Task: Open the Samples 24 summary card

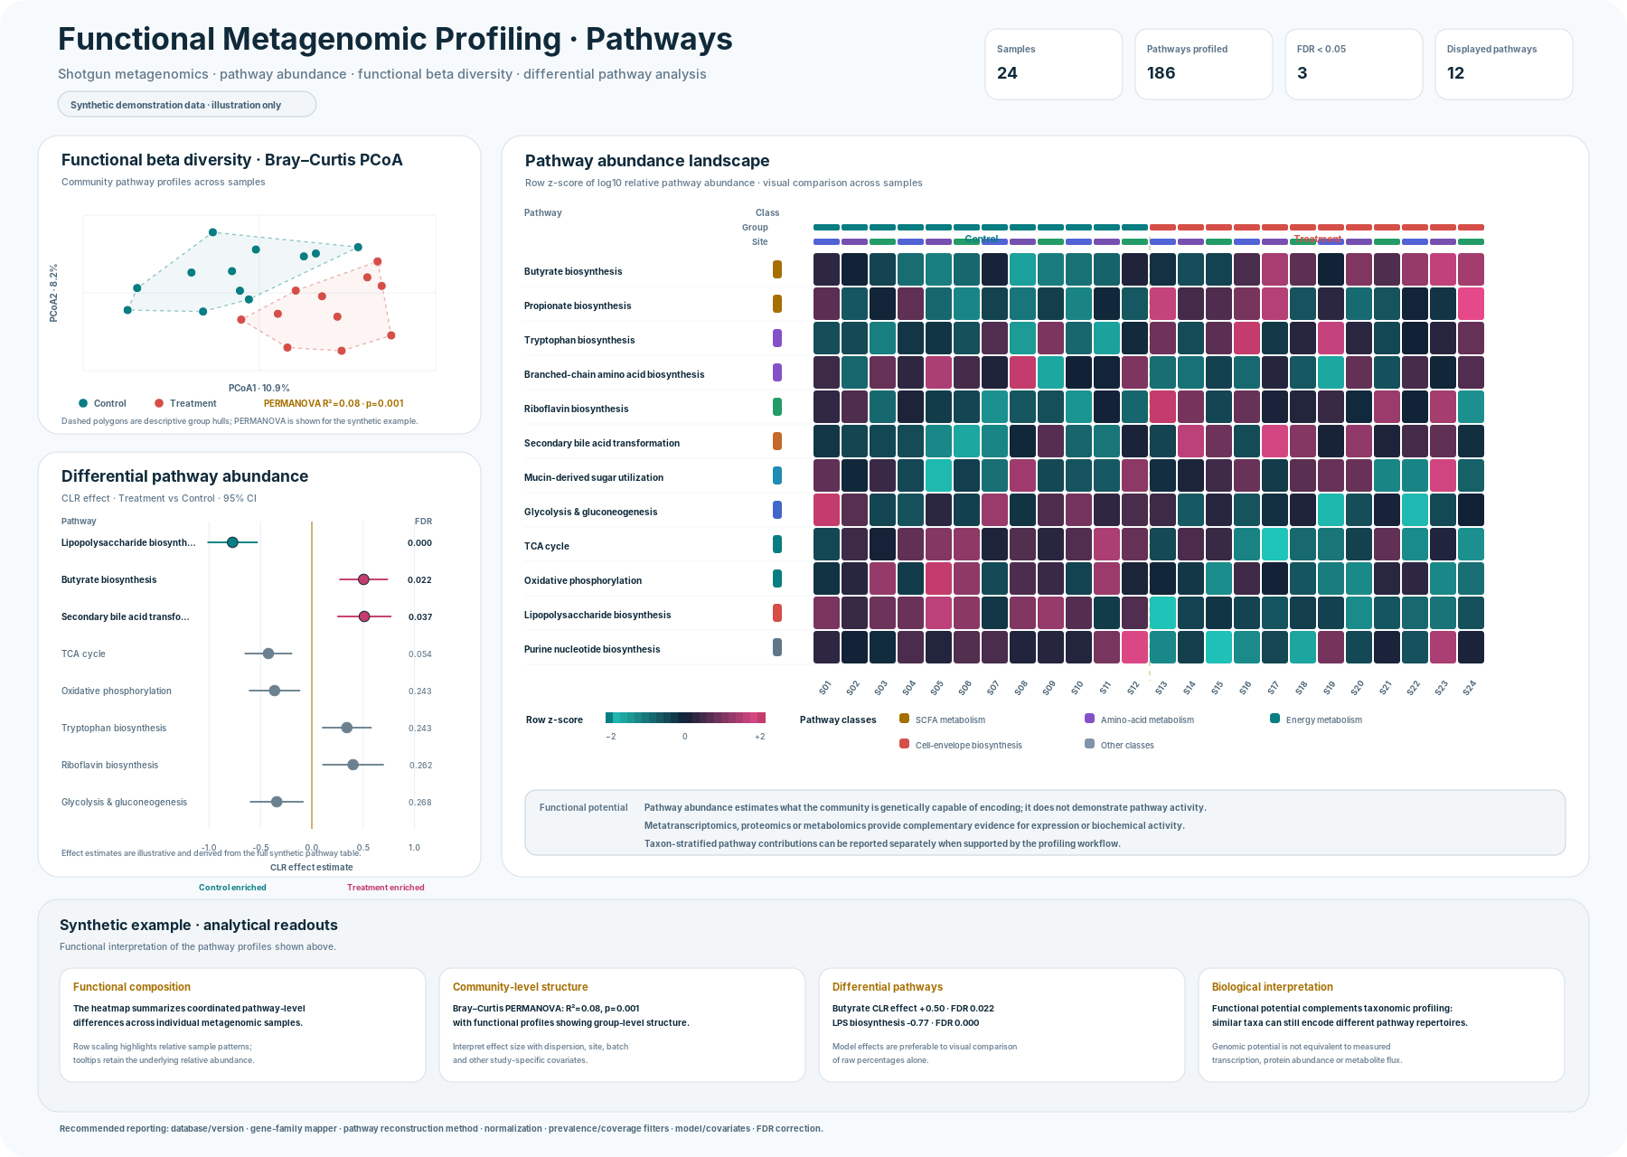Action: (x=1054, y=64)
